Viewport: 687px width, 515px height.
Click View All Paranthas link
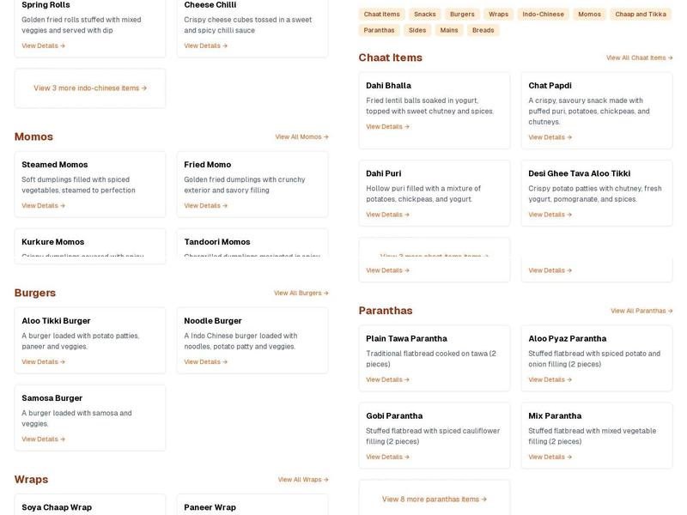point(641,311)
